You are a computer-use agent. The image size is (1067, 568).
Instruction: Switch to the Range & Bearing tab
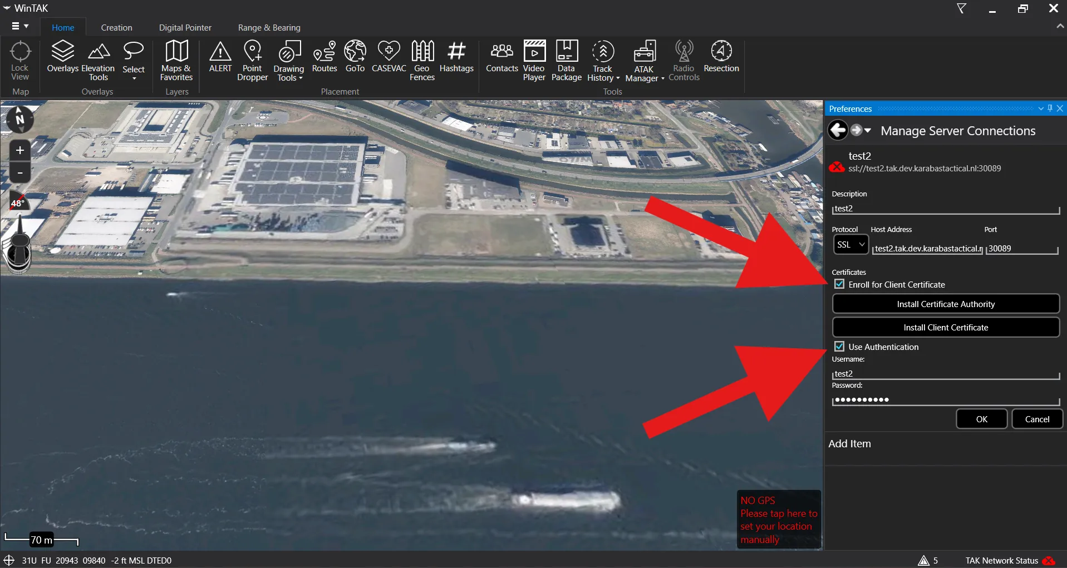(269, 28)
